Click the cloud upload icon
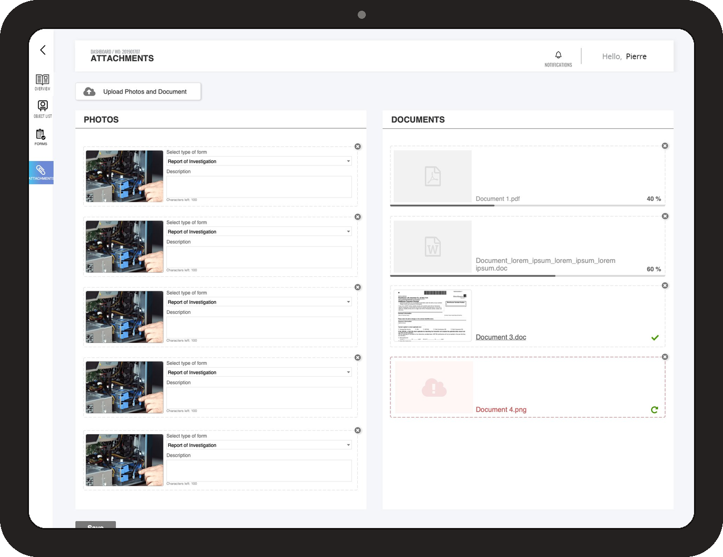This screenshot has height=557, width=723. [x=90, y=92]
